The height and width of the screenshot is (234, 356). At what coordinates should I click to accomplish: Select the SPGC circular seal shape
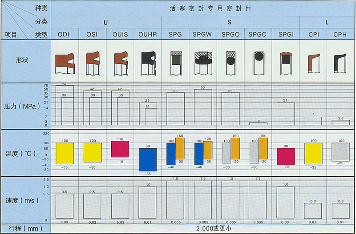pos(258,63)
